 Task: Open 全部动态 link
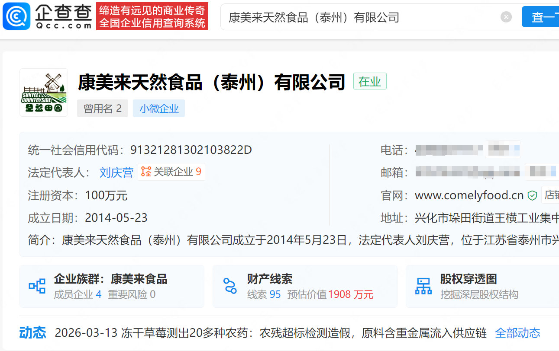[x=517, y=333]
